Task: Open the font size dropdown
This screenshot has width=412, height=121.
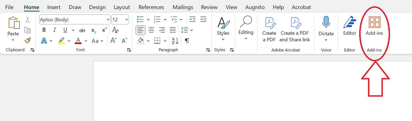Action: click(x=127, y=20)
